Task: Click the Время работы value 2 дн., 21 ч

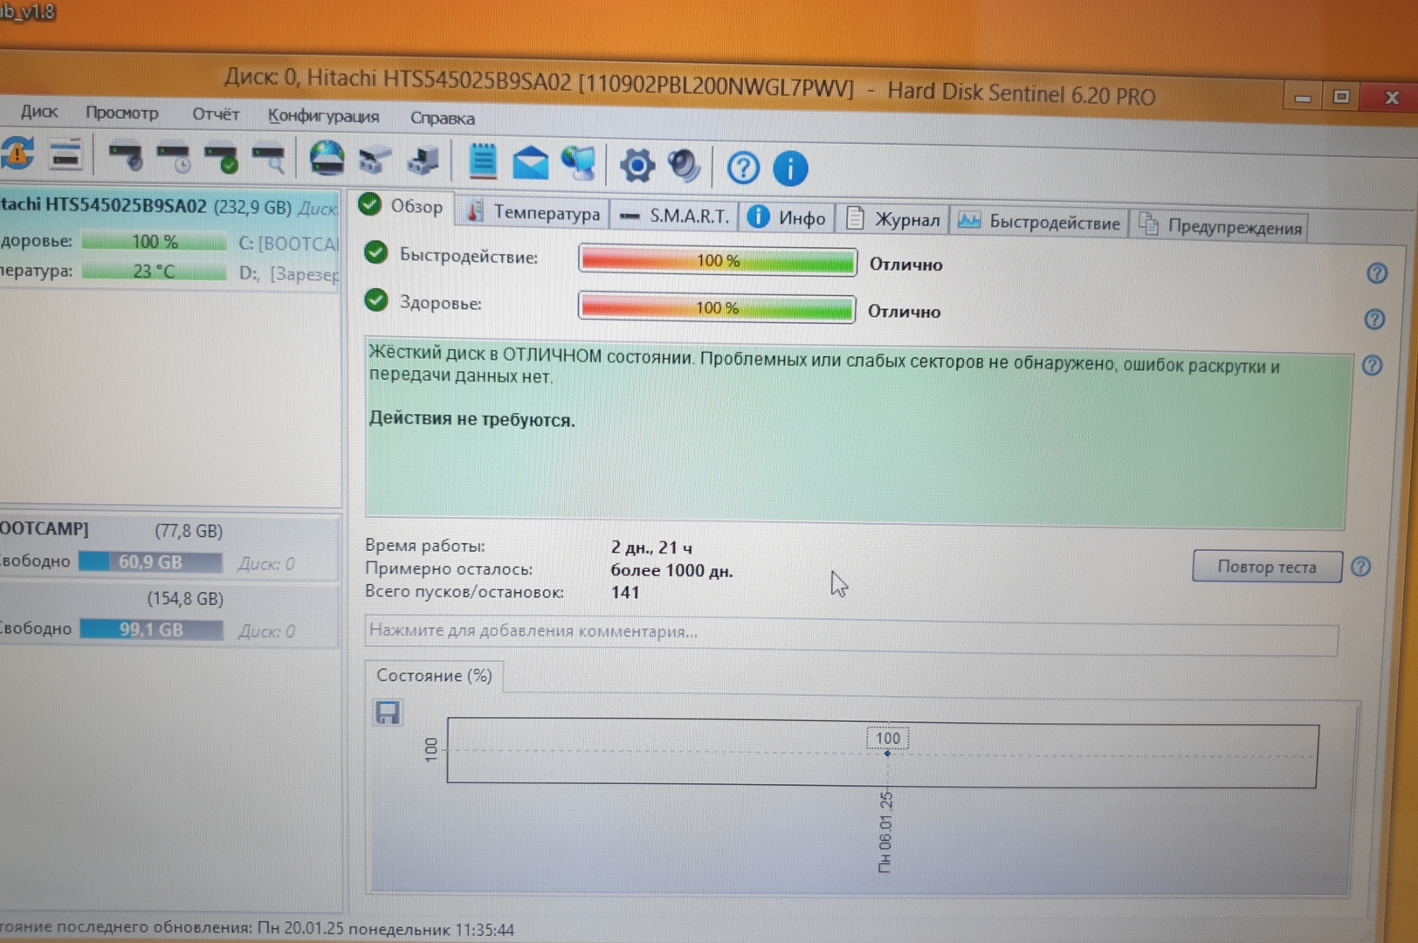Action: pos(651,547)
